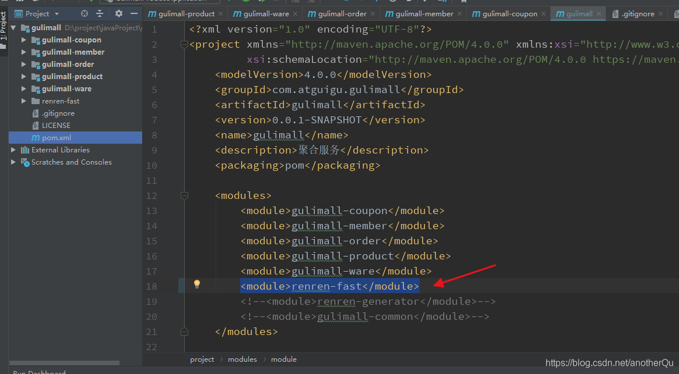
Task: Click the commented gulimall-common module line
Action: coord(365,316)
